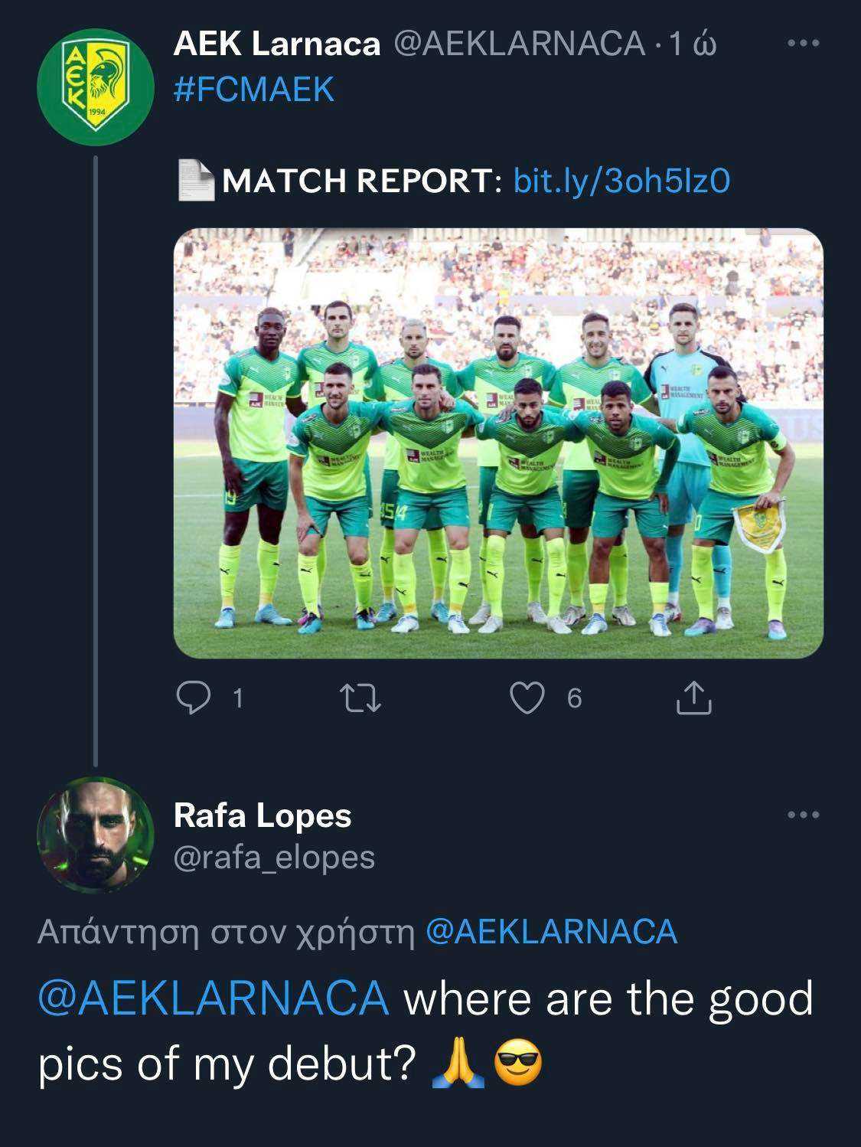861x1147 pixels.
Task: Click the tweet timestamp '1 ώ'
Action: coord(693,44)
